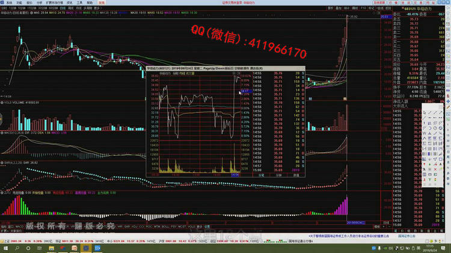The image size is (451, 253).
Task: Open F10 company information
Action: point(363,8)
